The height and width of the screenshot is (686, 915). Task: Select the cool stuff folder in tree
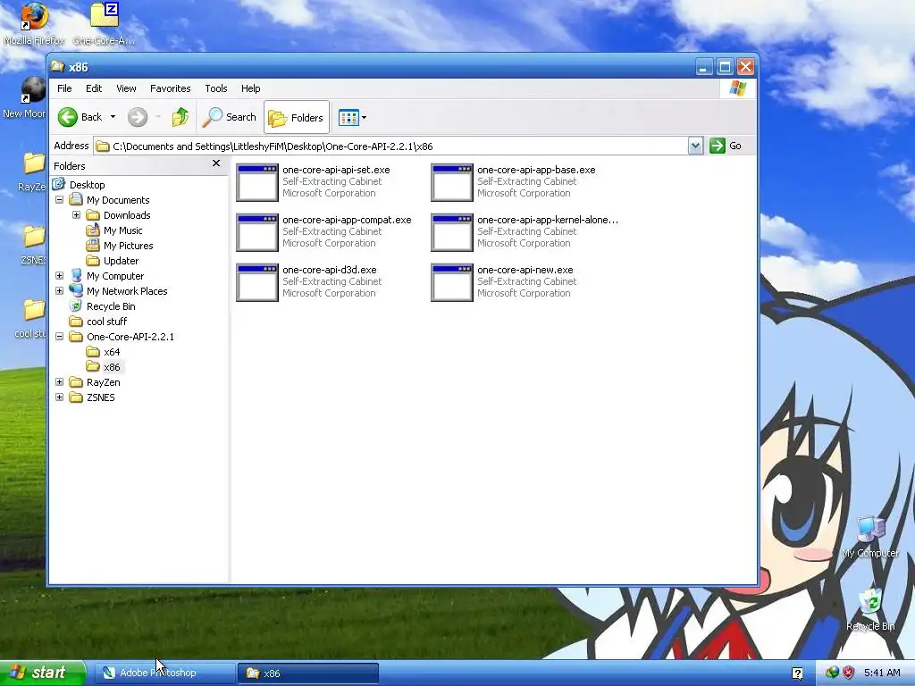98,322
